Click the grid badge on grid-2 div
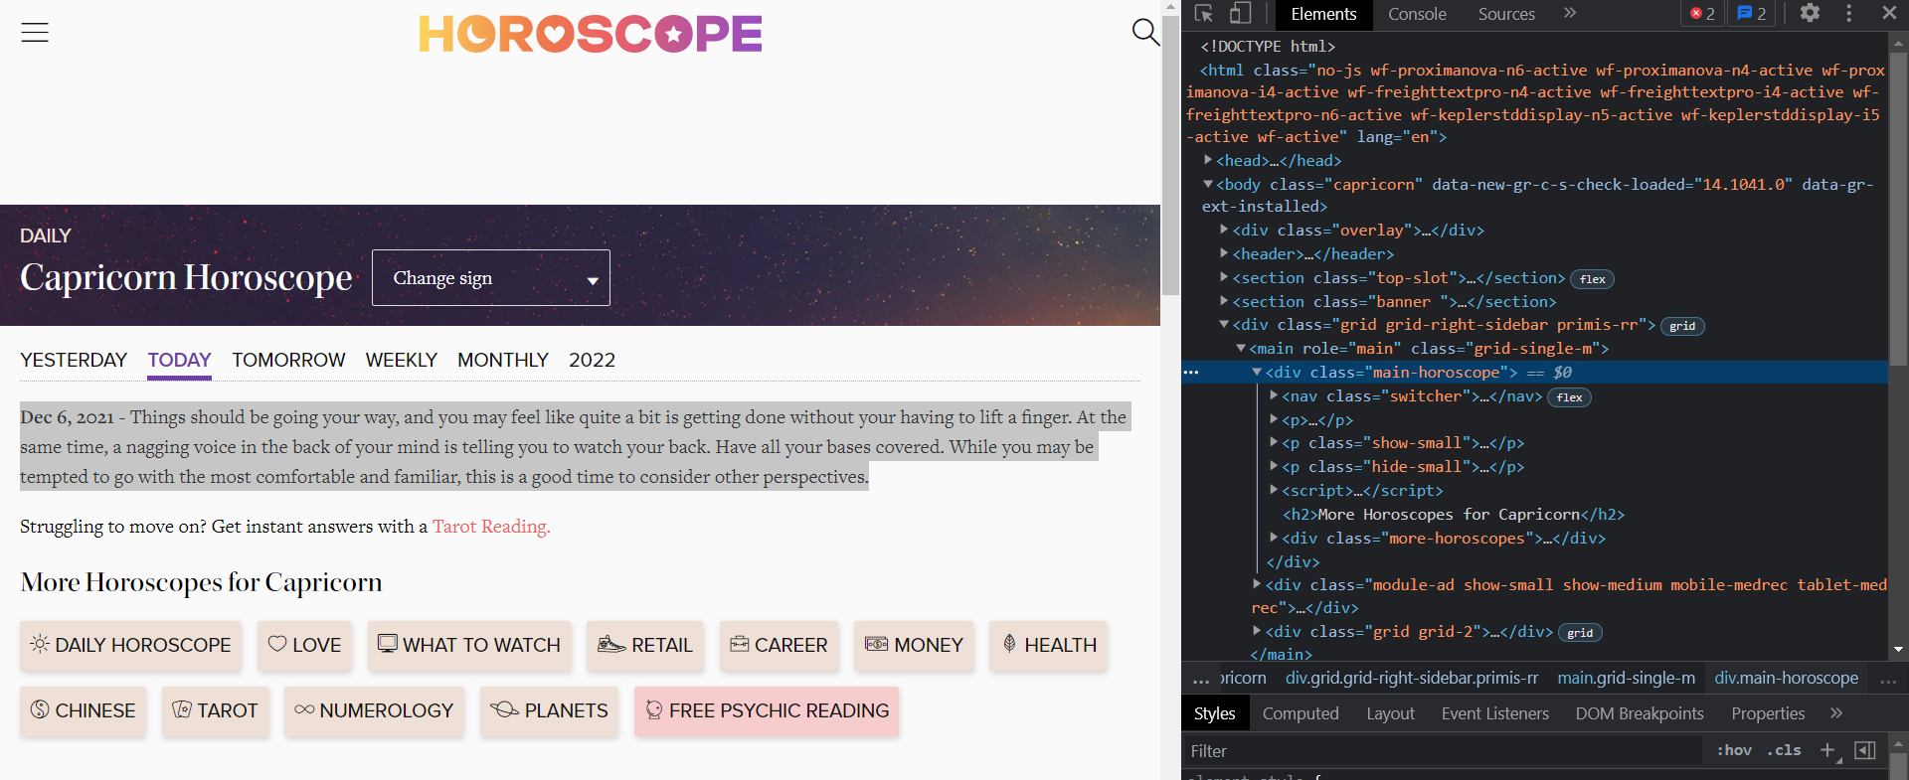Screen dimensions: 1909x780 pos(1580,633)
